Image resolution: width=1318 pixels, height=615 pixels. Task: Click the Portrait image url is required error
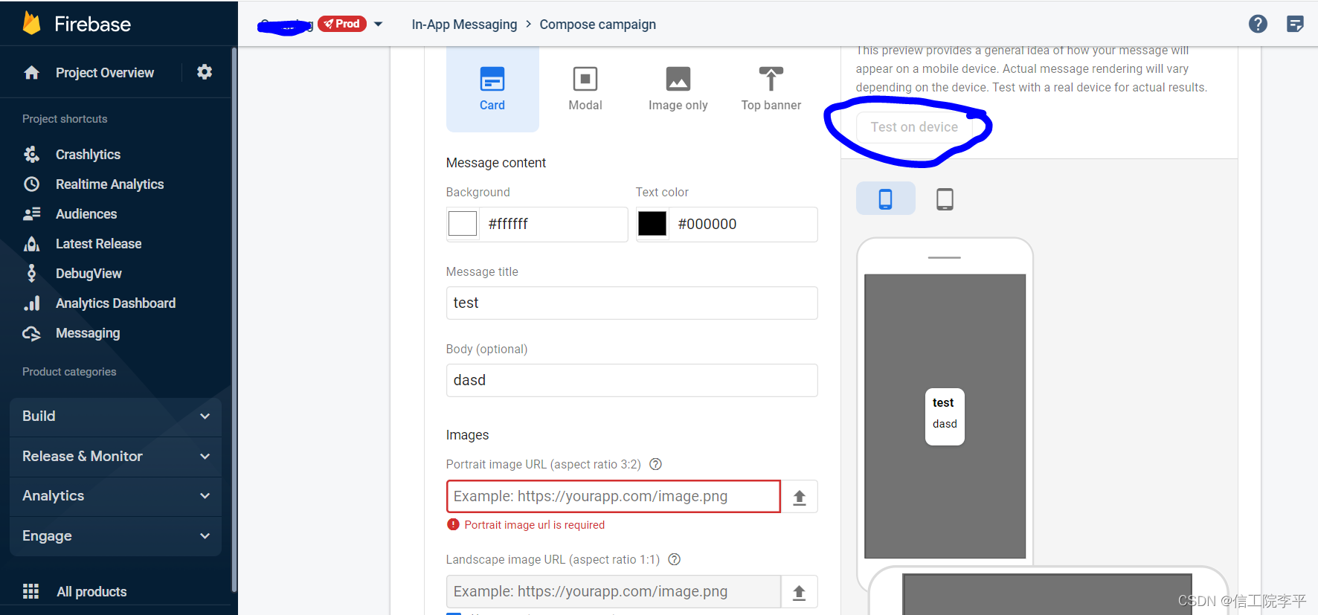534,525
